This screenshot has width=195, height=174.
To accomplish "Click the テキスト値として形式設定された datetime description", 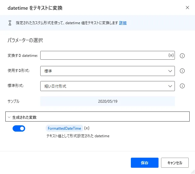I will 78,136.
